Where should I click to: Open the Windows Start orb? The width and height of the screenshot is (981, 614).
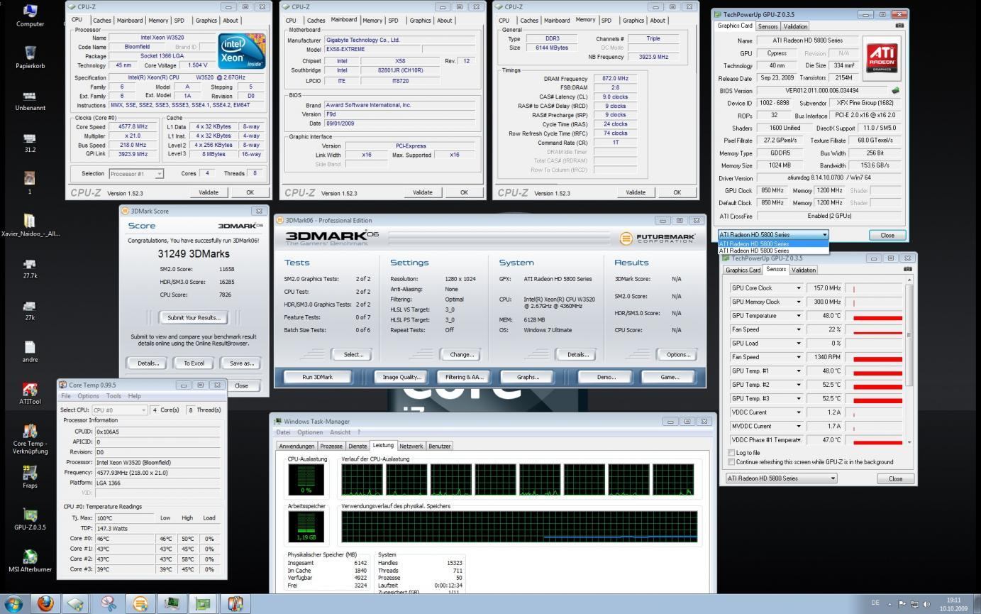click(13, 603)
